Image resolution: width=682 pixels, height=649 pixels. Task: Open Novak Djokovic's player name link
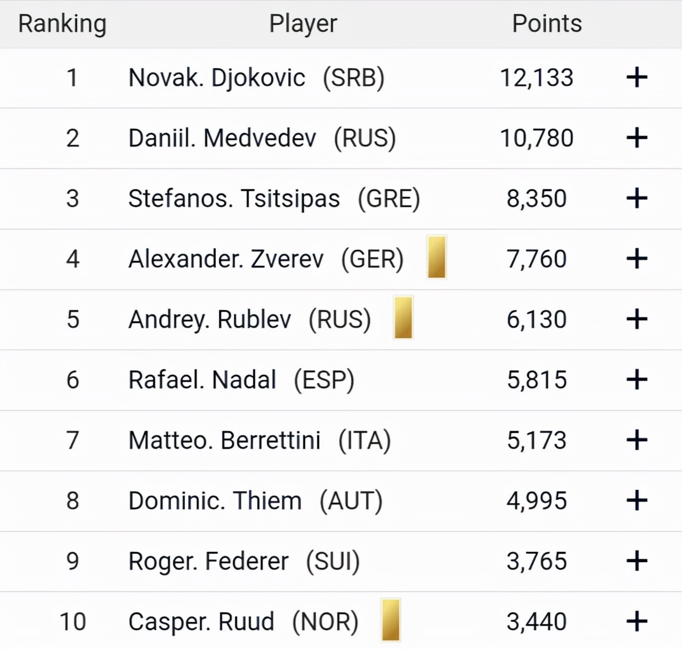click(x=217, y=78)
